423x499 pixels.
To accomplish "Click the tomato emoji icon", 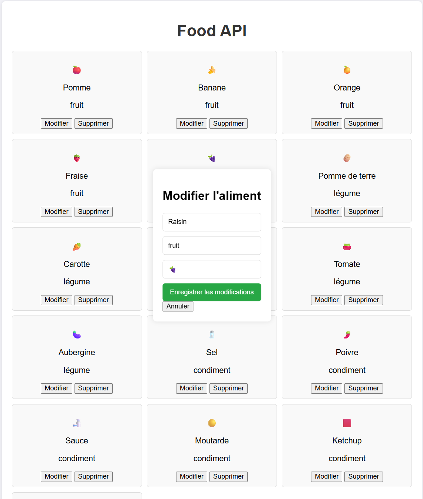I will 347,247.
